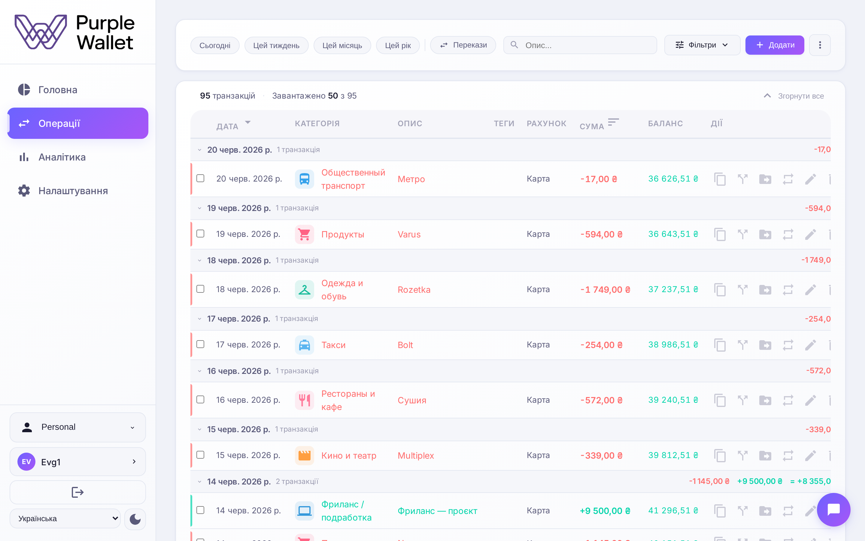Split the Varus transaction
Image resolution: width=865 pixels, height=541 pixels.
pyautogui.click(x=742, y=234)
